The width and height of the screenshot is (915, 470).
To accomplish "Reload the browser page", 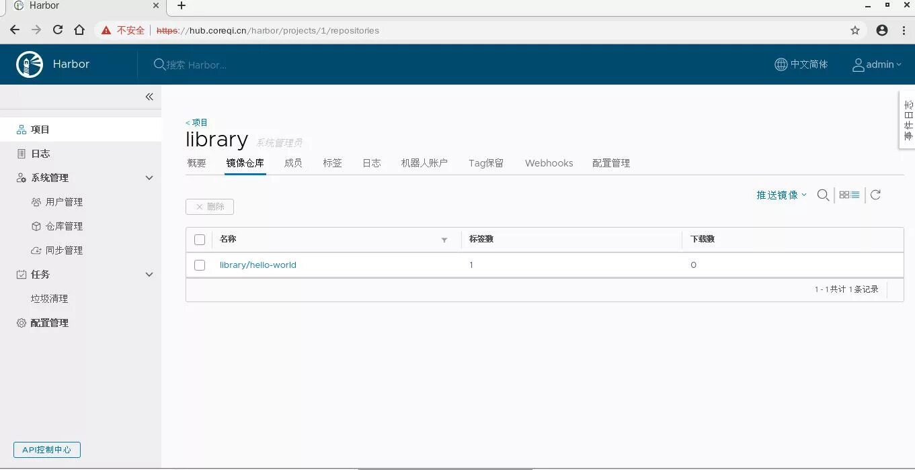I will 58,30.
